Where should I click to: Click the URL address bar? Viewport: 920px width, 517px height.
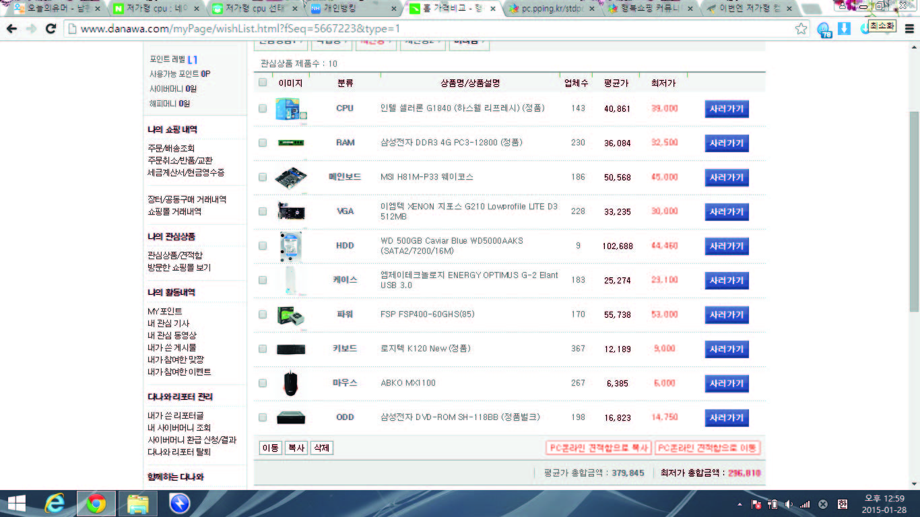[431, 28]
